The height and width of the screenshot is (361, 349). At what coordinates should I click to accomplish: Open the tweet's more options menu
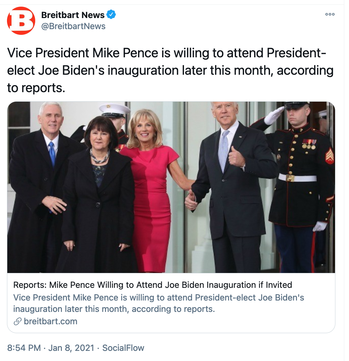330,15
